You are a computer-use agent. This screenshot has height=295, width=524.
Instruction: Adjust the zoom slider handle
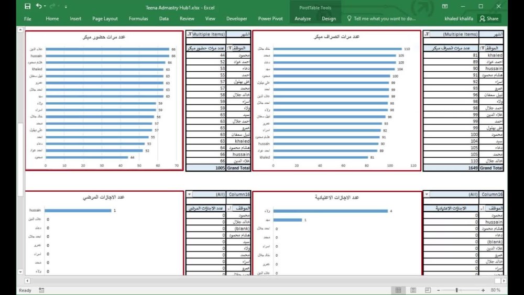pyautogui.click(x=456, y=290)
